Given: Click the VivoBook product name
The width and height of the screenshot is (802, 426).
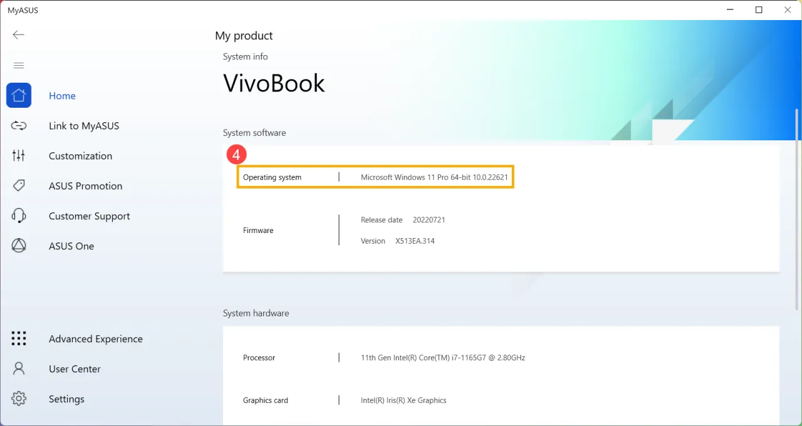Looking at the screenshot, I should (274, 83).
